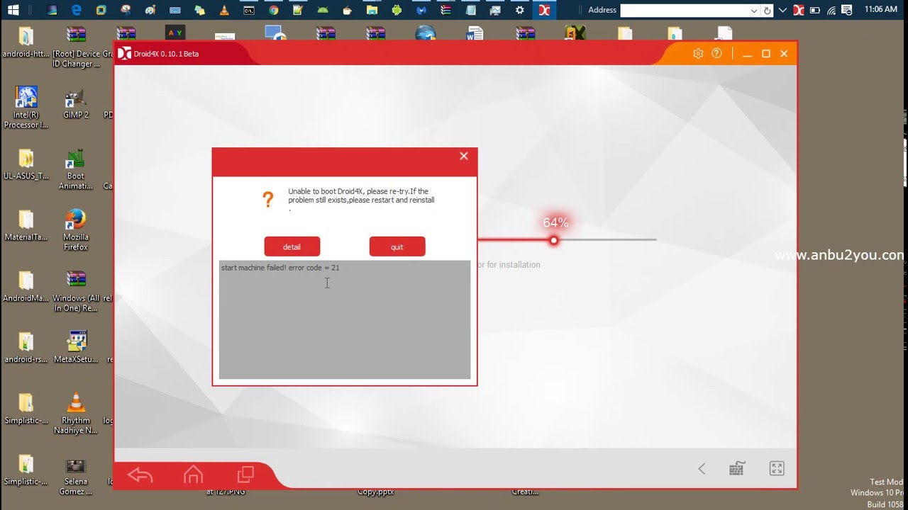Select Boot Animati... desktop icon
The image size is (908, 510).
tap(76, 169)
